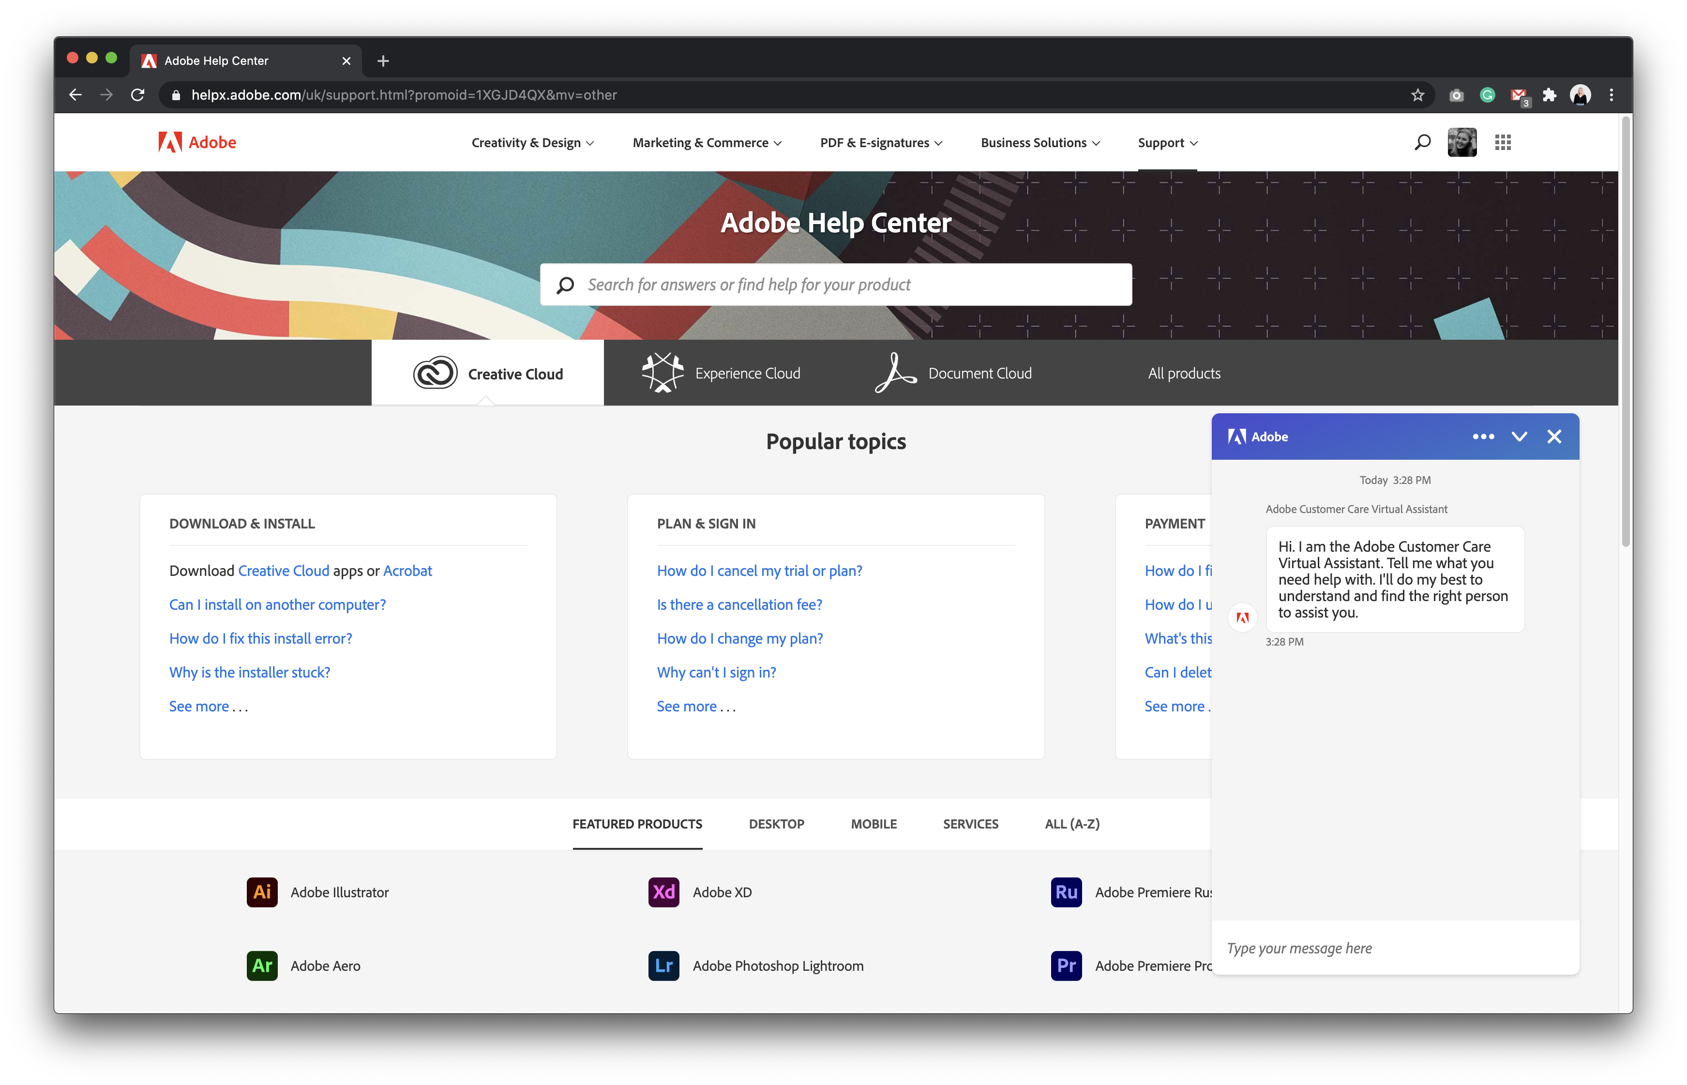Open the Grammarly extension icon
The width and height of the screenshot is (1687, 1085).
tap(1487, 95)
